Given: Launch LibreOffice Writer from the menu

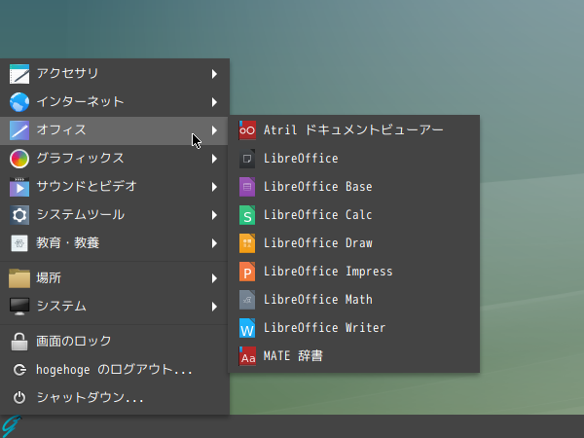Looking at the screenshot, I should point(354,328).
